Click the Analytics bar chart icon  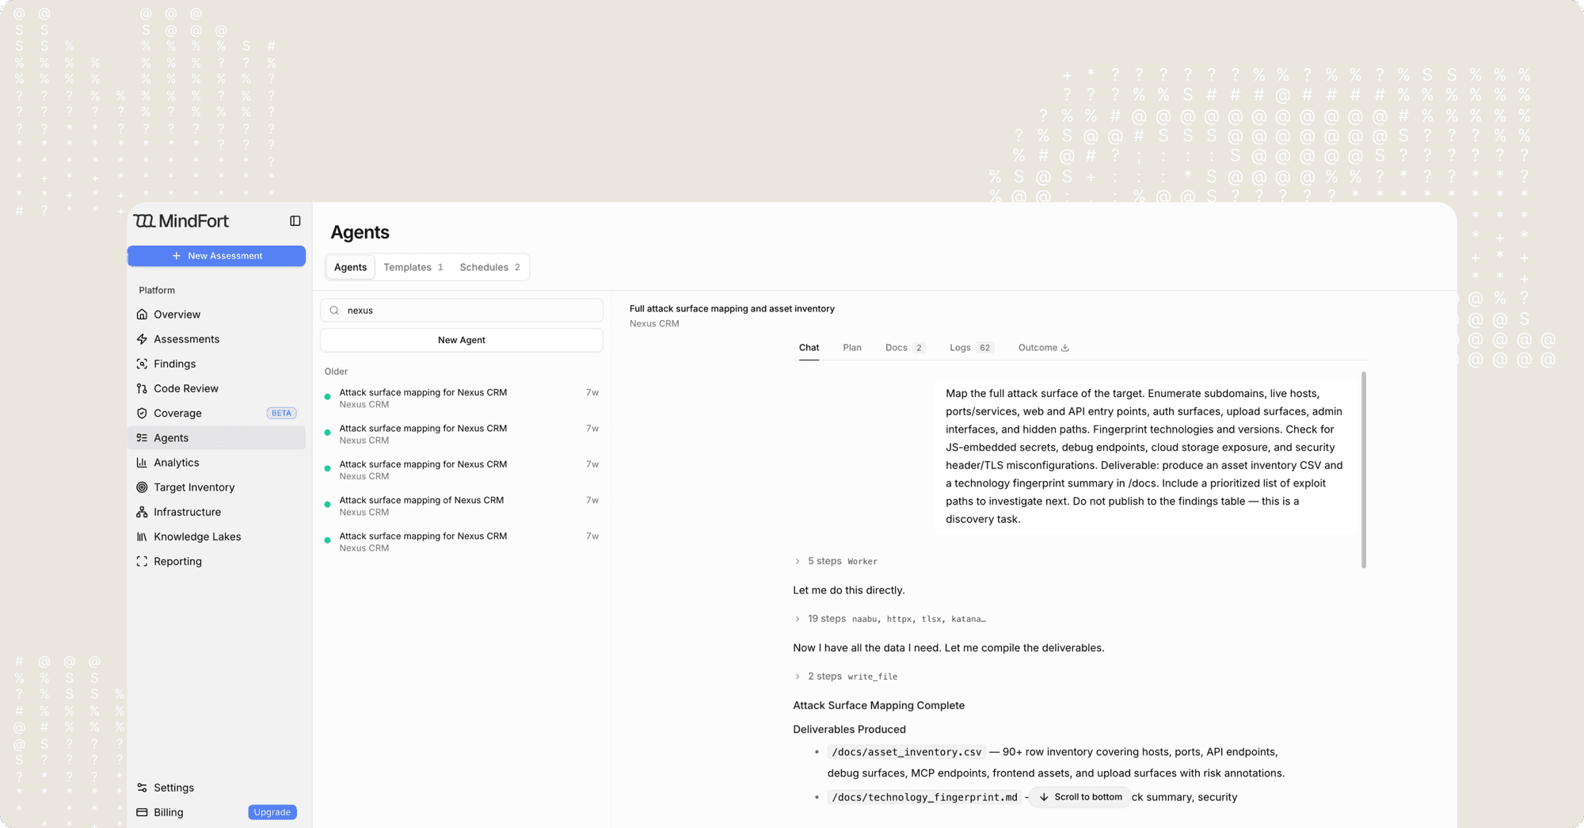(x=142, y=463)
